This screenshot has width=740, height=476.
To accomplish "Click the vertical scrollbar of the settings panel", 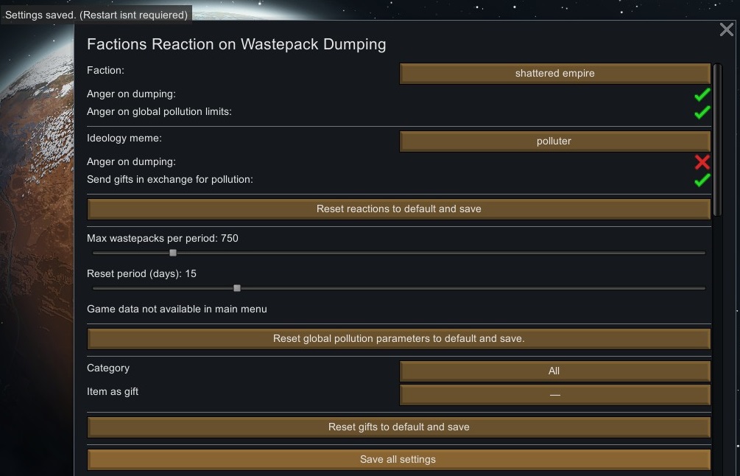I will [x=718, y=140].
